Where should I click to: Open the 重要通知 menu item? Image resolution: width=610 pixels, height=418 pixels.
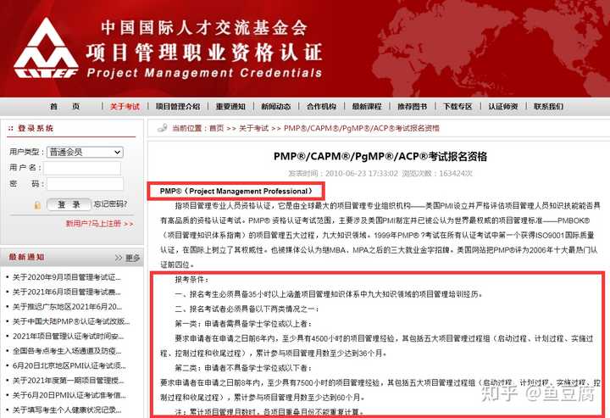tap(230, 106)
